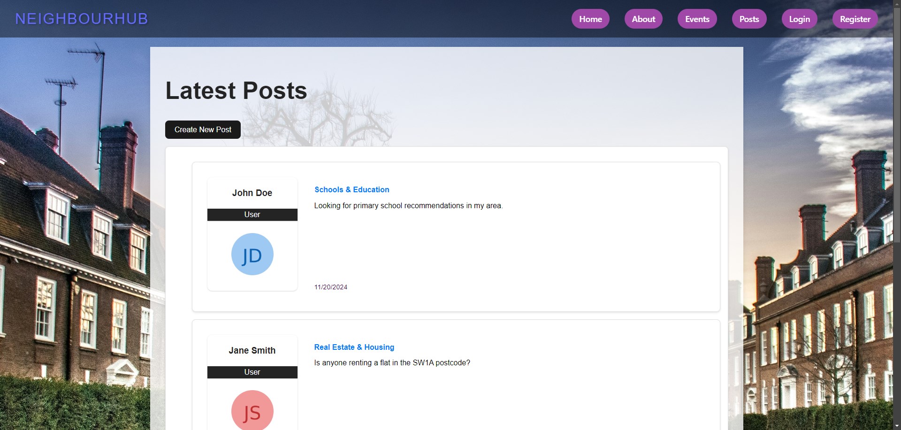This screenshot has height=430, width=901.
Task: Click the Login button
Action: 799,19
